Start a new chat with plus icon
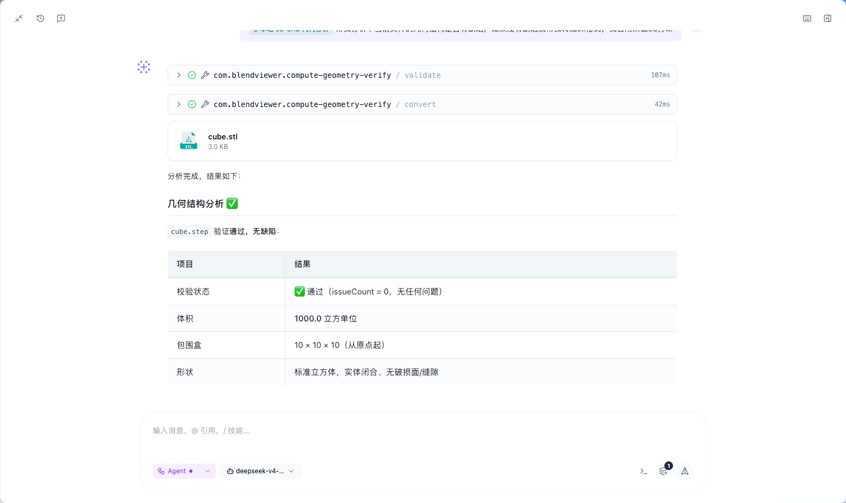The image size is (846, 503). click(x=61, y=18)
